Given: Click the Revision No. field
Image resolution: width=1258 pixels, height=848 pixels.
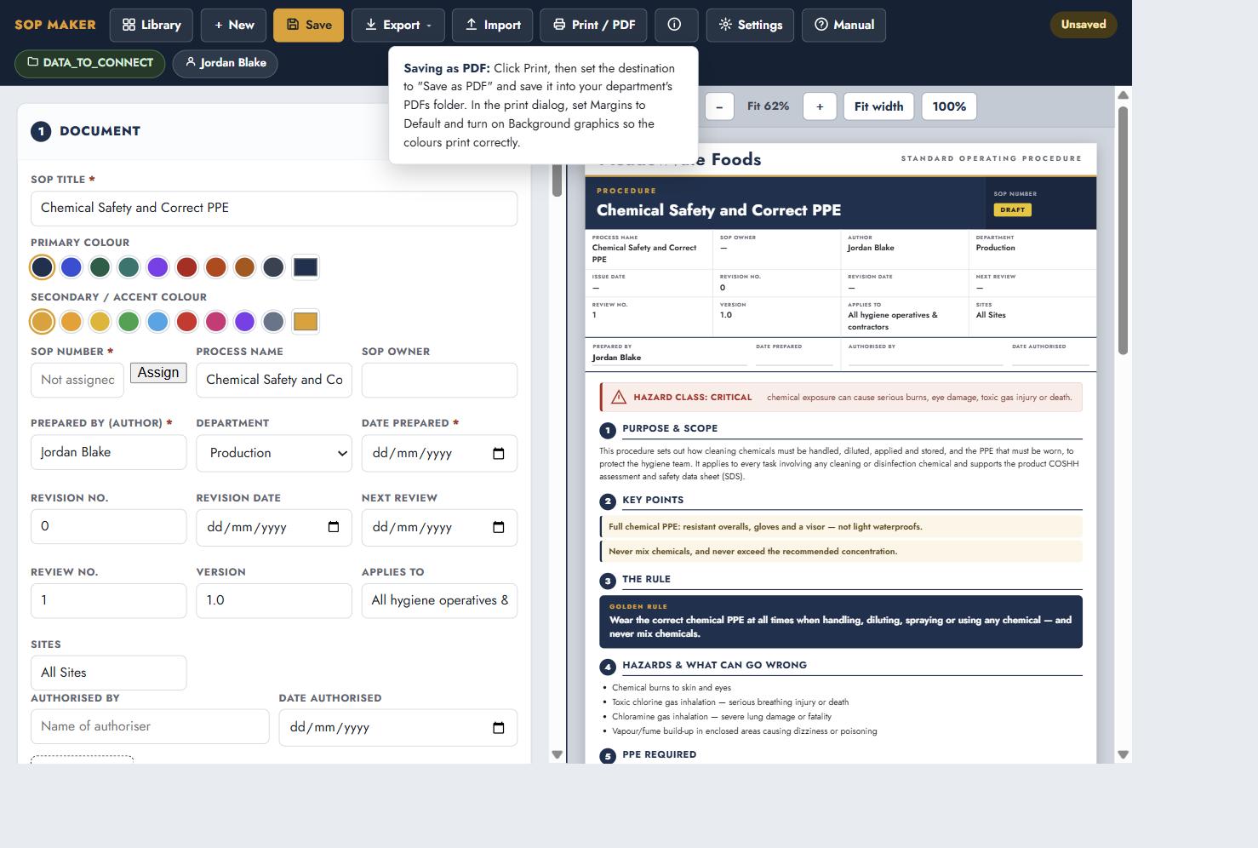Looking at the screenshot, I should [109, 526].
